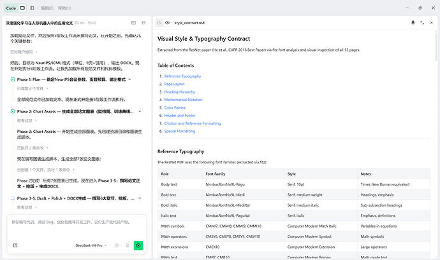
Task: Open the terminal icon in conversation header
Action: 133,23
